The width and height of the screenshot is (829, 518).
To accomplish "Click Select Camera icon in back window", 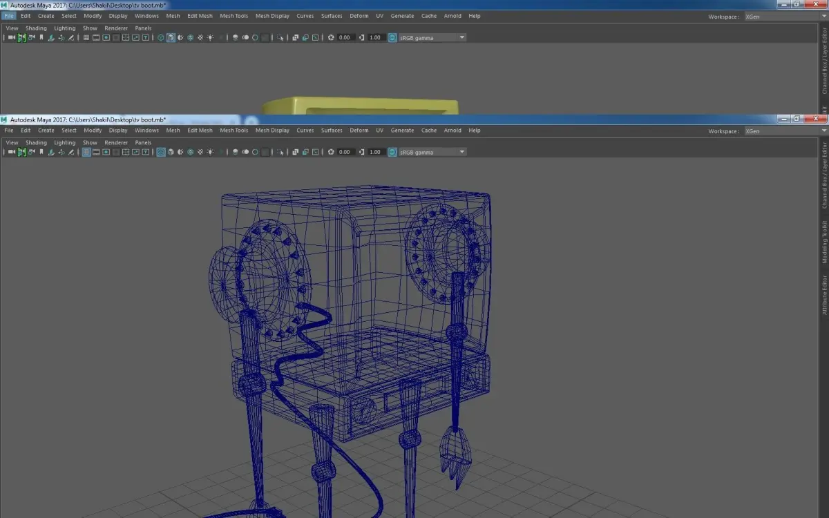I will 12,37.
